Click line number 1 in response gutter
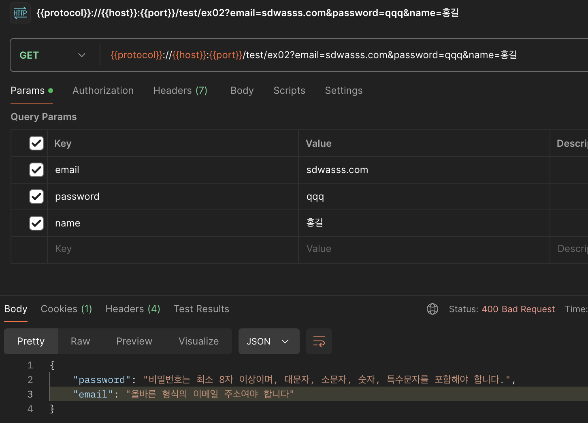This screenshot has height=423, width=588. pos(30,365)
